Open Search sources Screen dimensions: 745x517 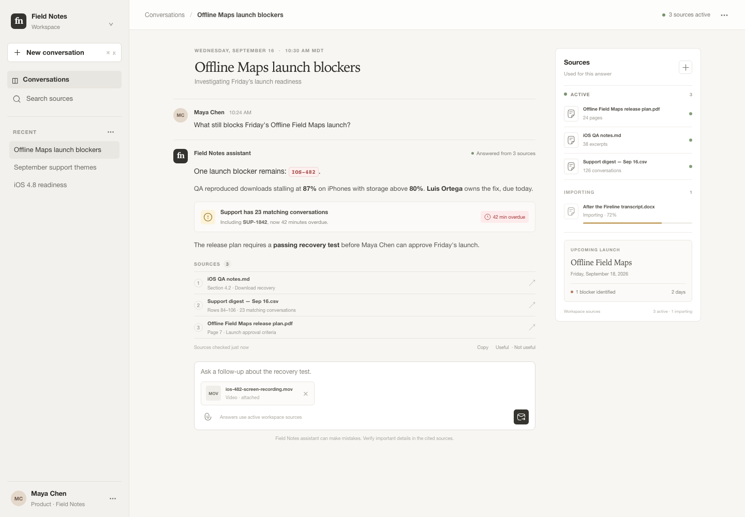pos(64,99)
